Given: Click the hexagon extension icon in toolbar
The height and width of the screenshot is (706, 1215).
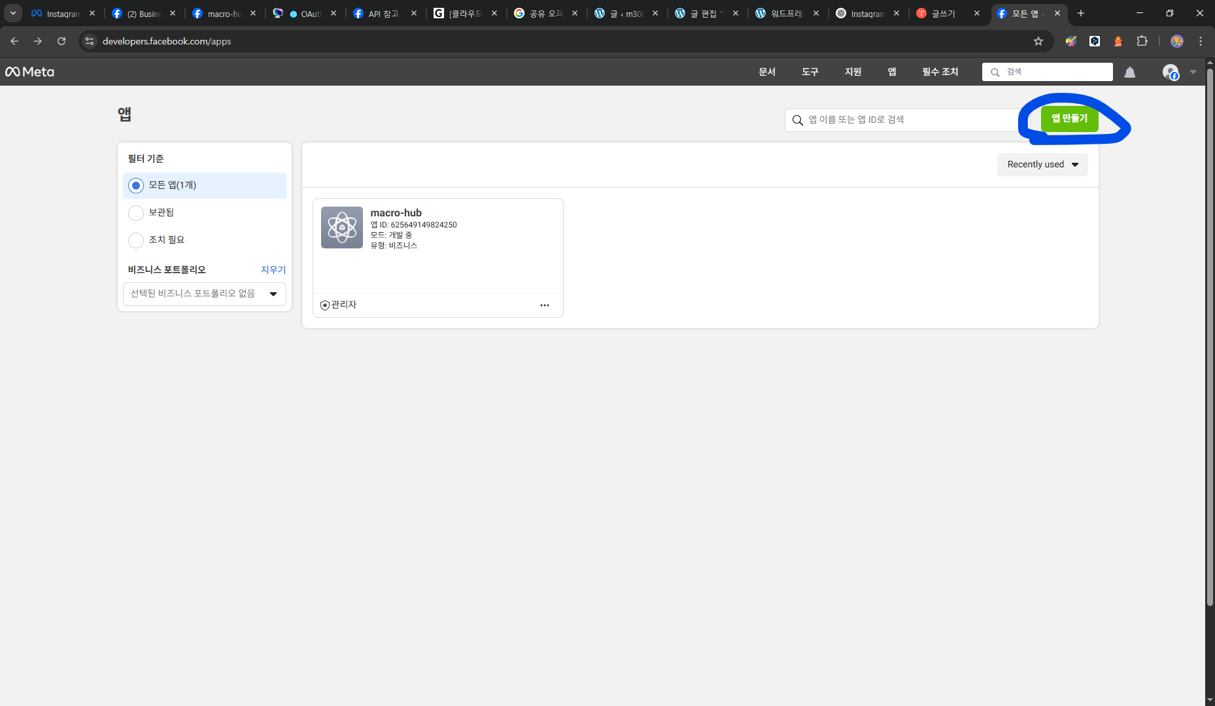Looking at the screenshot, I should (x=1095, y=41).
